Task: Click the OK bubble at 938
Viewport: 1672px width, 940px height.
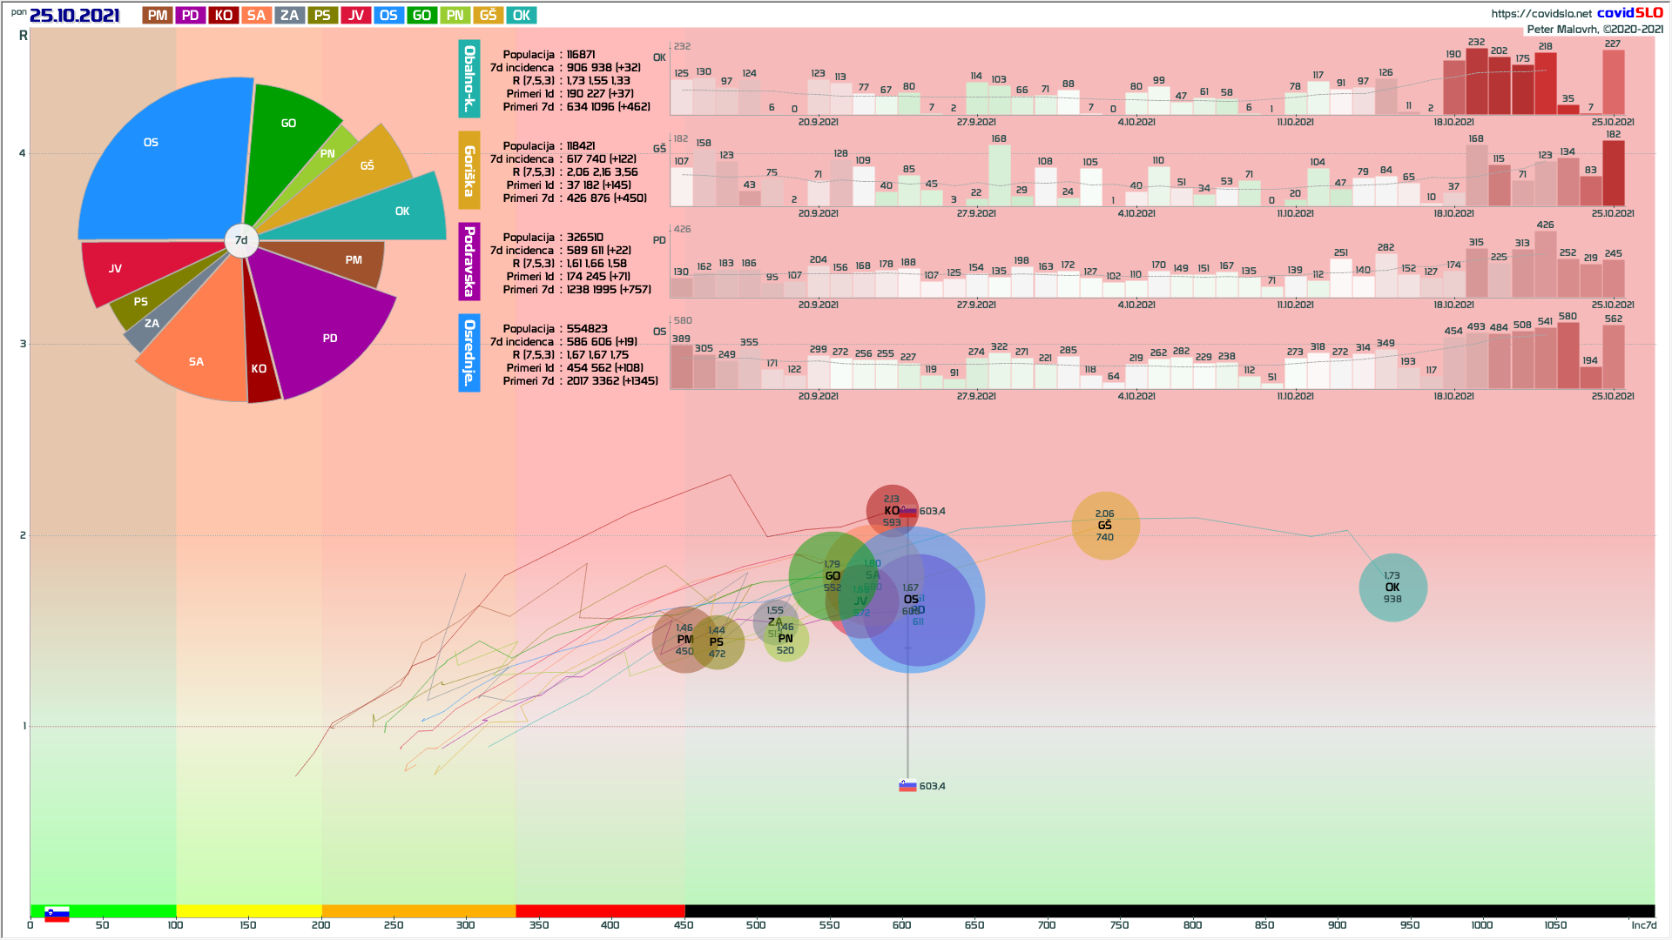Action: click(x=1392, y=587)
